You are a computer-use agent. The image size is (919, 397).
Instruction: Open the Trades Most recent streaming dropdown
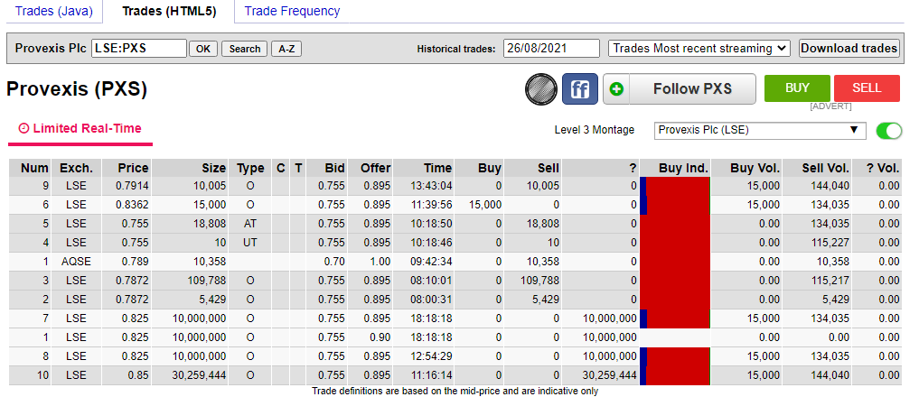pos(699,48)
